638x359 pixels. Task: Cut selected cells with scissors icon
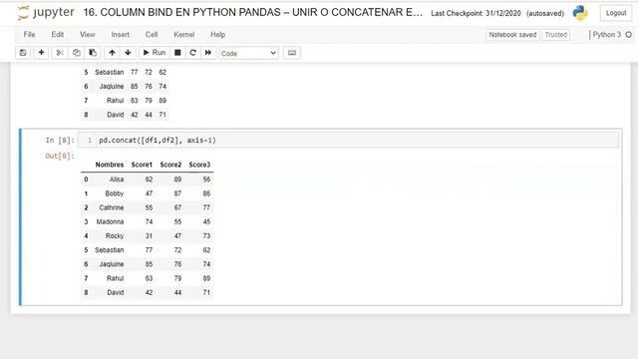click(60, 53)
